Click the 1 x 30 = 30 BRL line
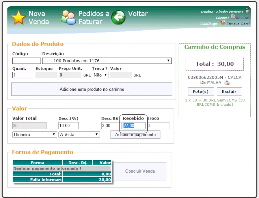Image resolution: width=259 pixels, height=198 pixels. (215, 102)
